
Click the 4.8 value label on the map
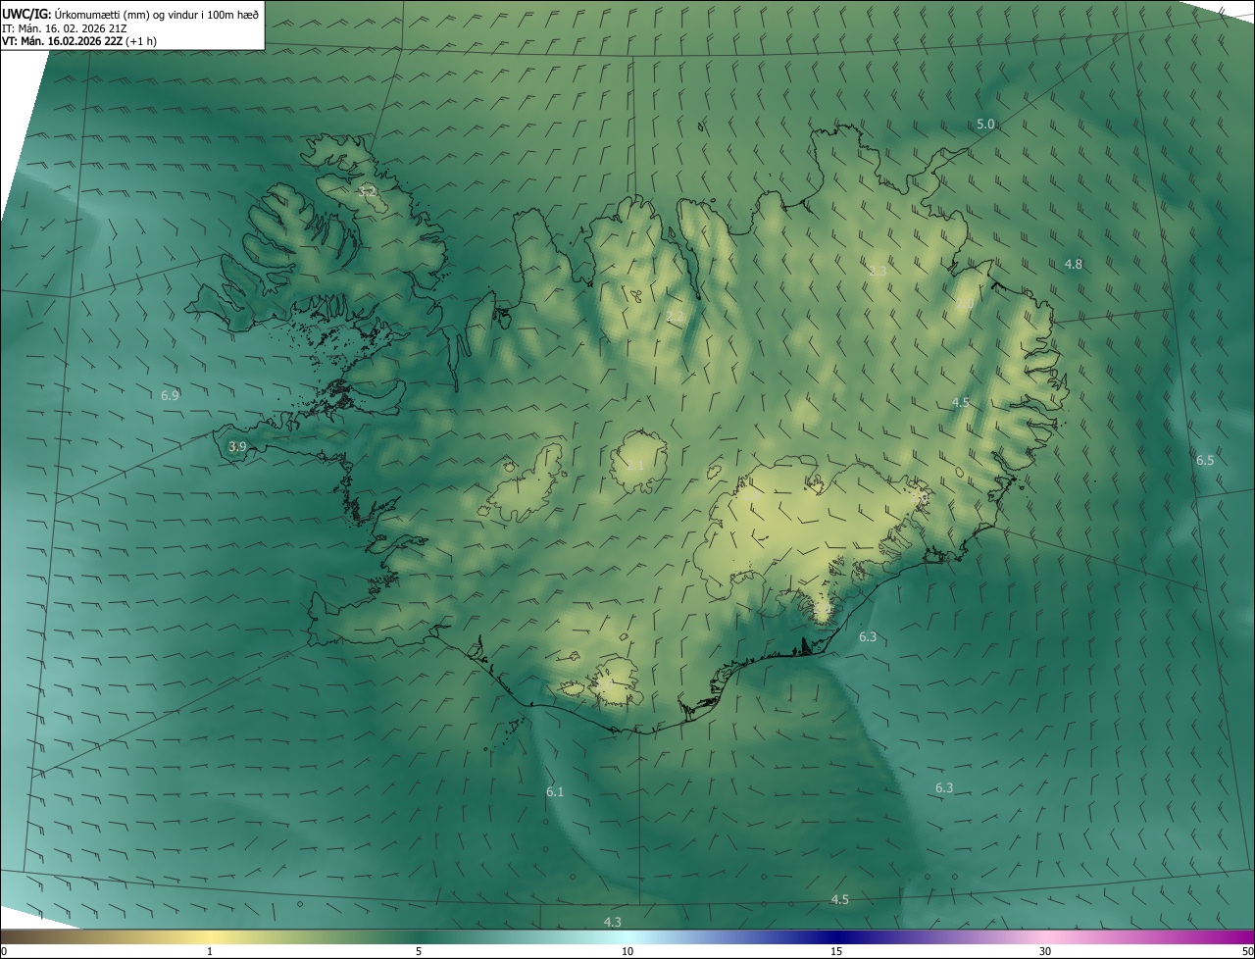coord(1074,265)
